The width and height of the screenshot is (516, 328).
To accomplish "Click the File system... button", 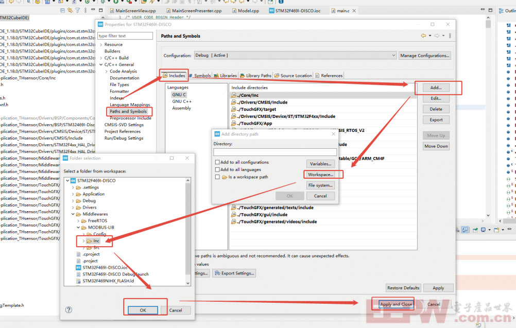I will point(321,185).
